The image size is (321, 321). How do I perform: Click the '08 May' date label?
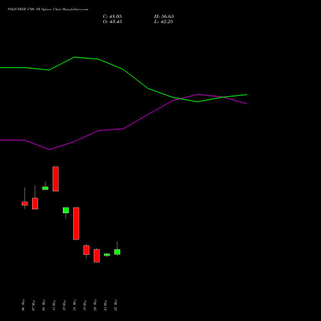click(44, 305)
